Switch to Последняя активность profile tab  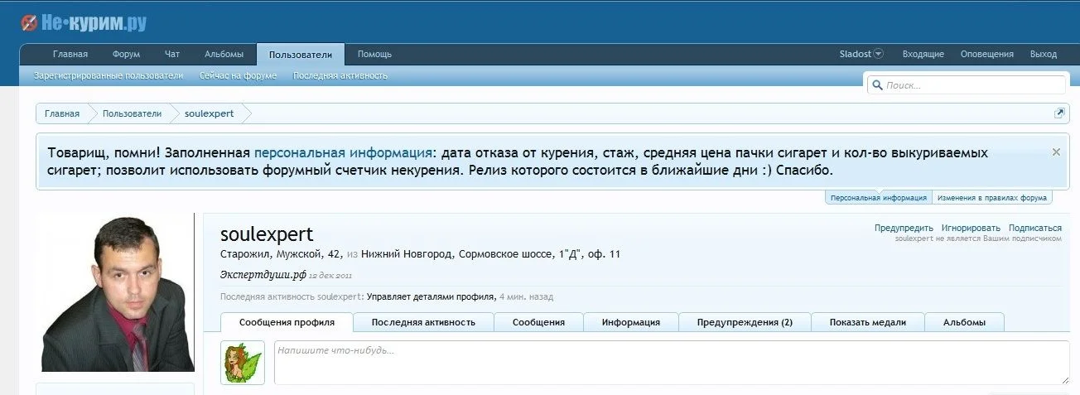(x=423, y=322)
